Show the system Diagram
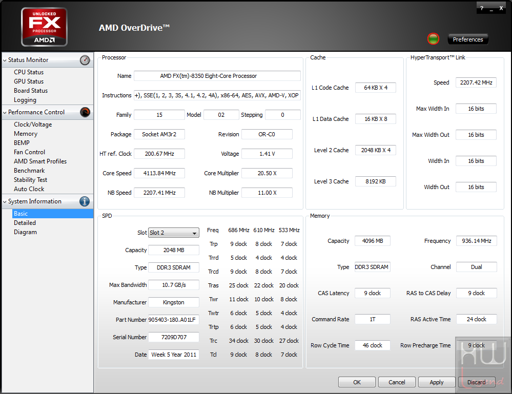Image resolution: width=512 pixels, height=394 pixels. (25, 232)
